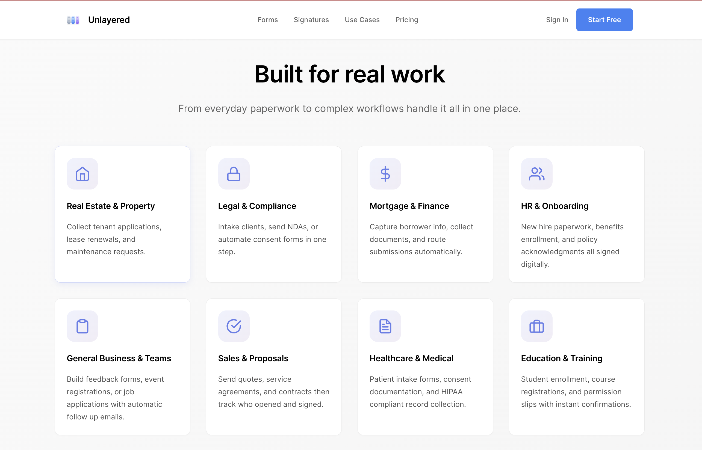Click the people icon for HR & Onboarding
This screenshot has width=702, height=450.
[536, 174]
